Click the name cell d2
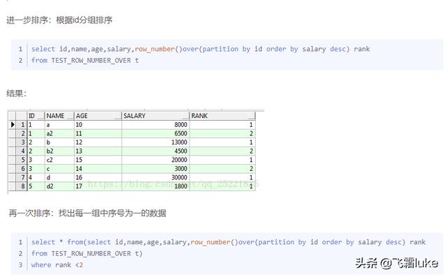 coord(59,186)
